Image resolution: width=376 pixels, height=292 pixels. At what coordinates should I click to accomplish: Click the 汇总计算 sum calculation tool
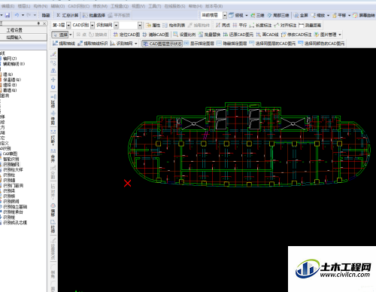click(68, 15)
